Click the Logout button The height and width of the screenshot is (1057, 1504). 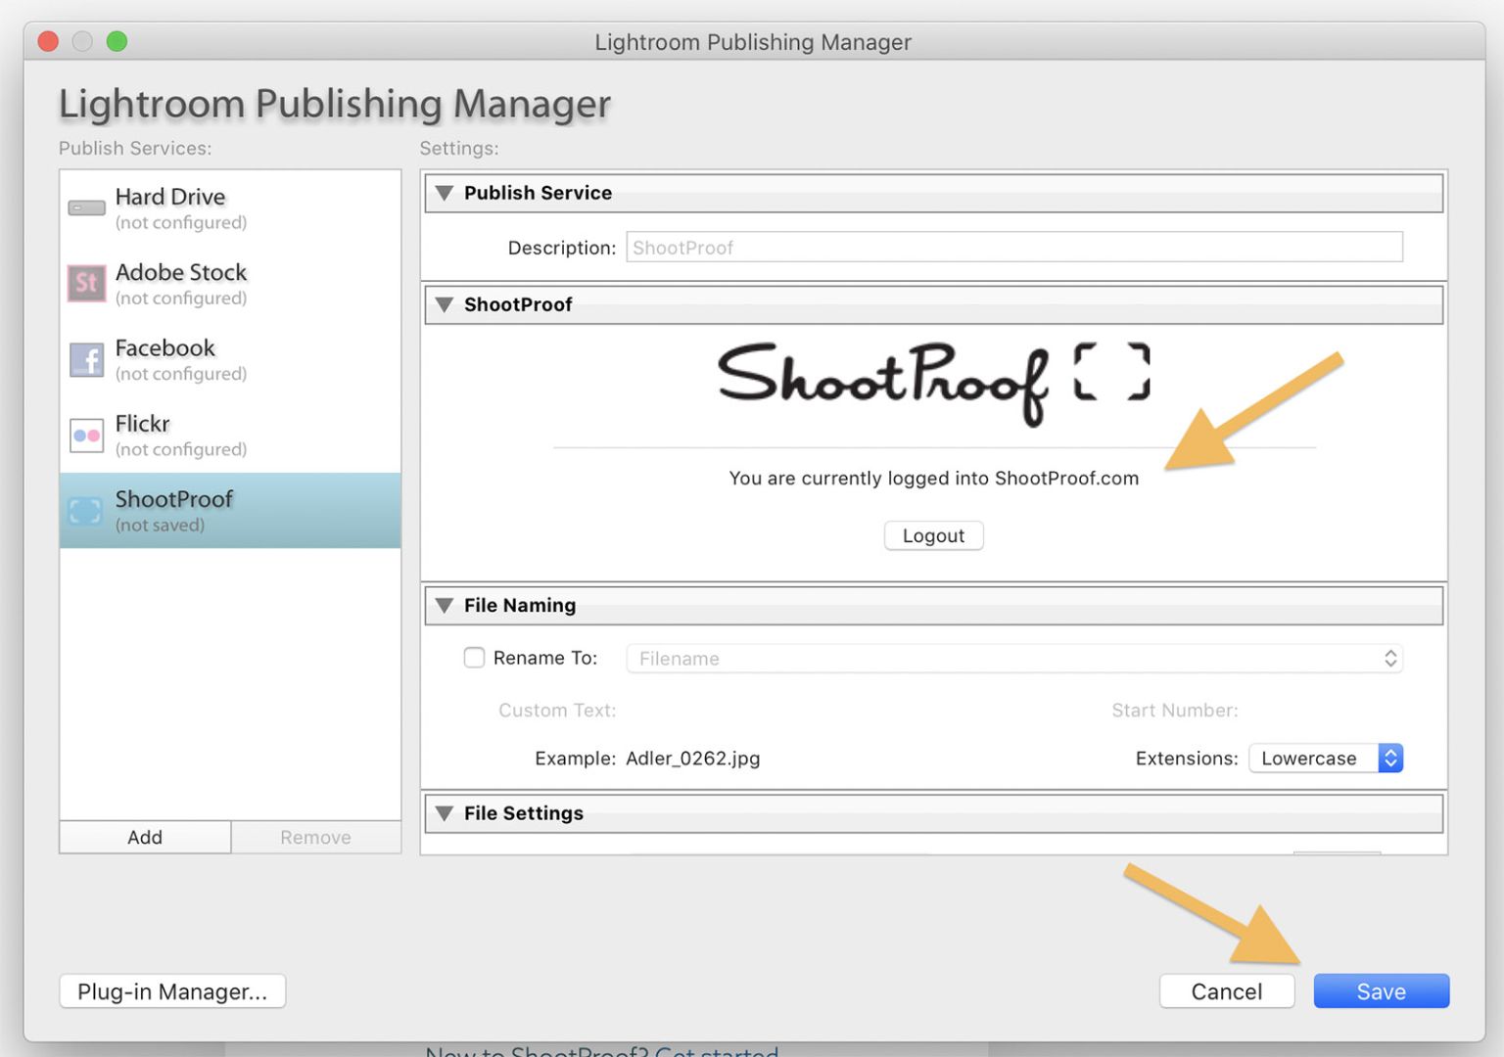point(933,535)
